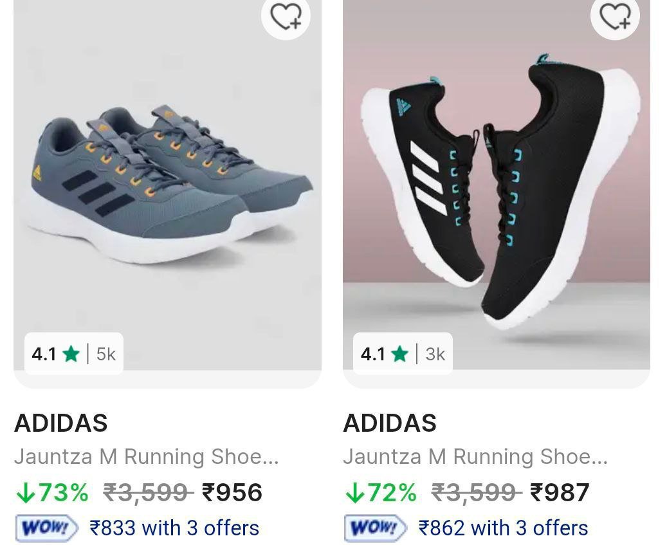667x545 pixels.
Task: Open the Jauntza M Running Shoe title priced ₹987
Action: [475, 457]
